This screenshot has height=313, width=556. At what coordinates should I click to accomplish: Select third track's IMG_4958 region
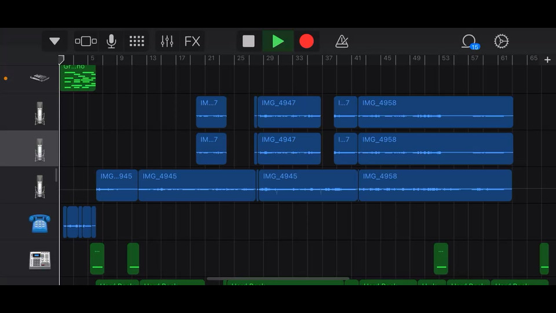click(x=435, y=185)
